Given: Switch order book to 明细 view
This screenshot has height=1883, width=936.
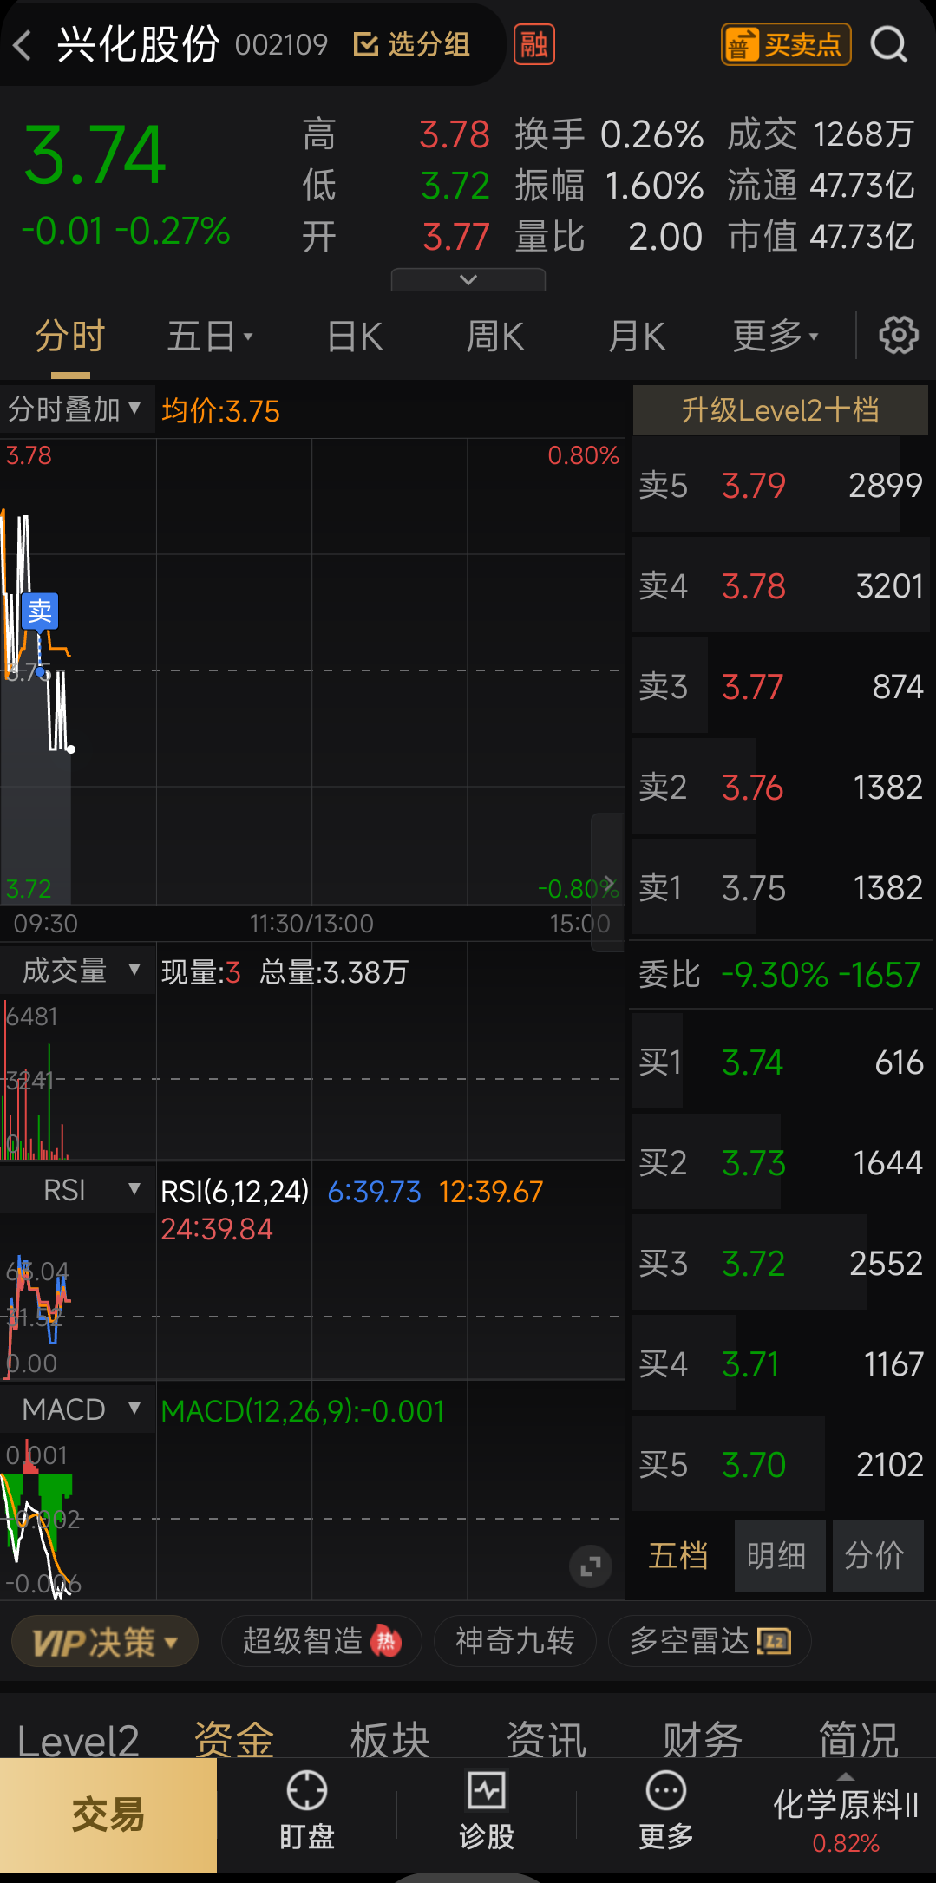Looking at the screenshot, I should coord(779,1556).
